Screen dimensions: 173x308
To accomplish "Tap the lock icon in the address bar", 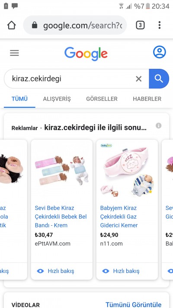I will point(35,25).
